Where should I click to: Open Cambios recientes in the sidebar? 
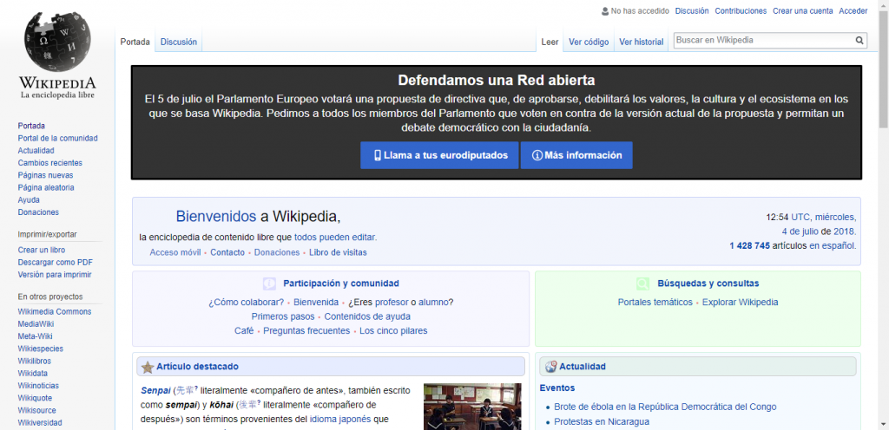click(49, 163)
